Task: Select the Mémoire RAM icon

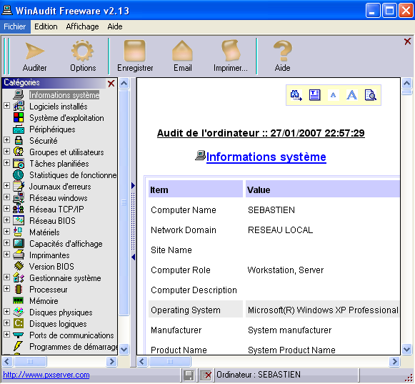Action: point(19,300)
